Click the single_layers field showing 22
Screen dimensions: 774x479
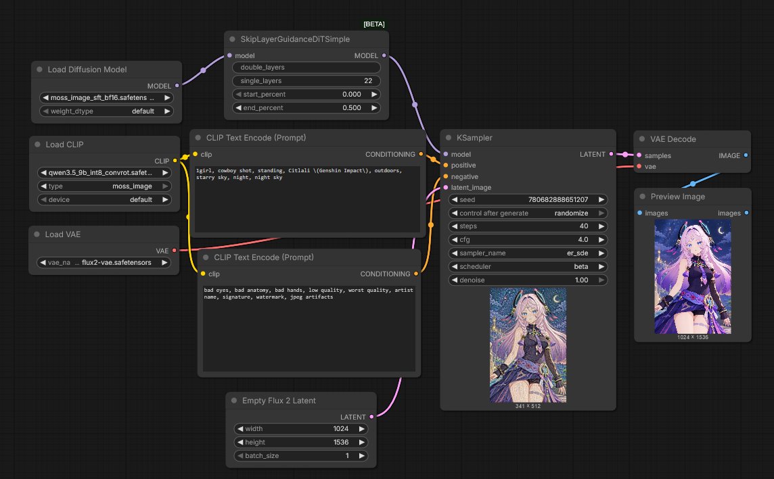tap(306, 81)
